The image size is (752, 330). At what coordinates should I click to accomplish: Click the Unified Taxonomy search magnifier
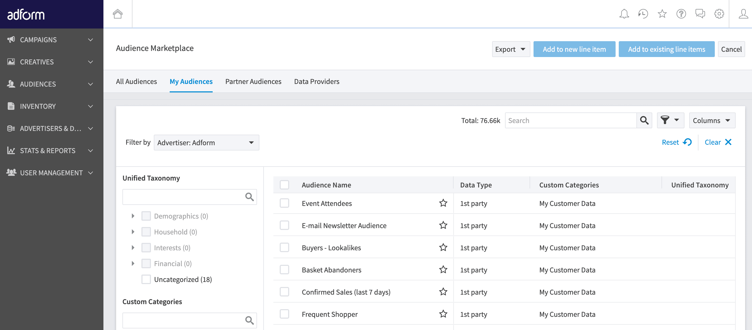click(x=249, y=197)
